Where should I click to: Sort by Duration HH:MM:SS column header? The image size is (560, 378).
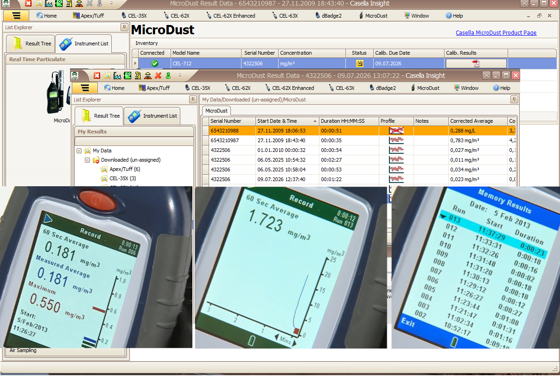349,121
